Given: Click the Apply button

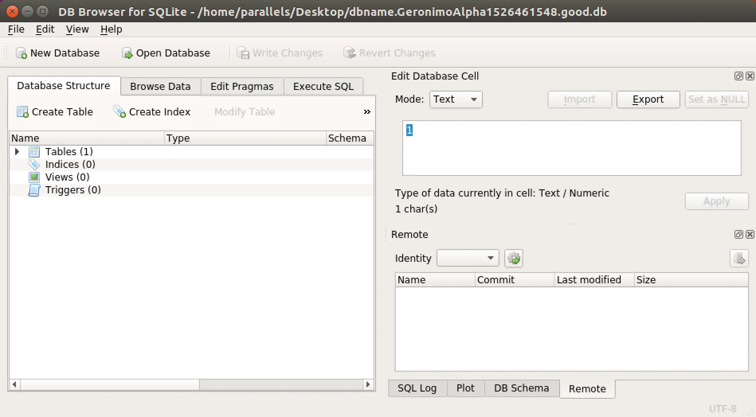Looking at the screenshot, I should 717,201.
